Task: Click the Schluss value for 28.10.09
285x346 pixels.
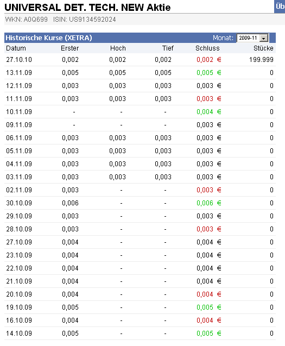Action: click(x=209, y=229)
